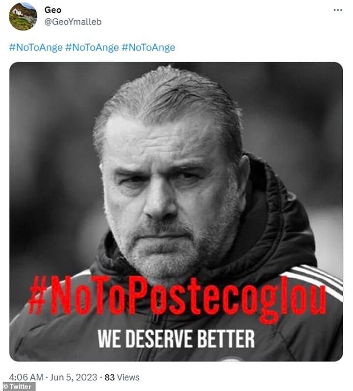Screen dimensions: 353x391
Task: Click the word "Views" below the photo
Action: pos(128,377)
